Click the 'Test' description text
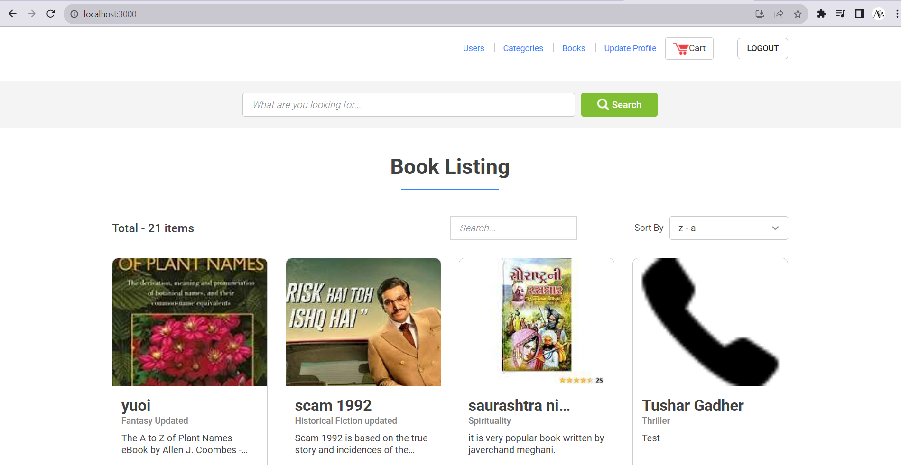 (x=651, y=438)
